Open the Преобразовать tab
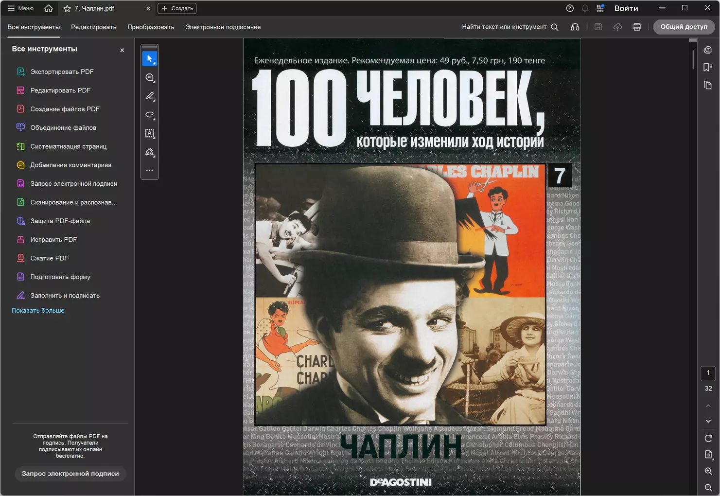 [151, 27]
